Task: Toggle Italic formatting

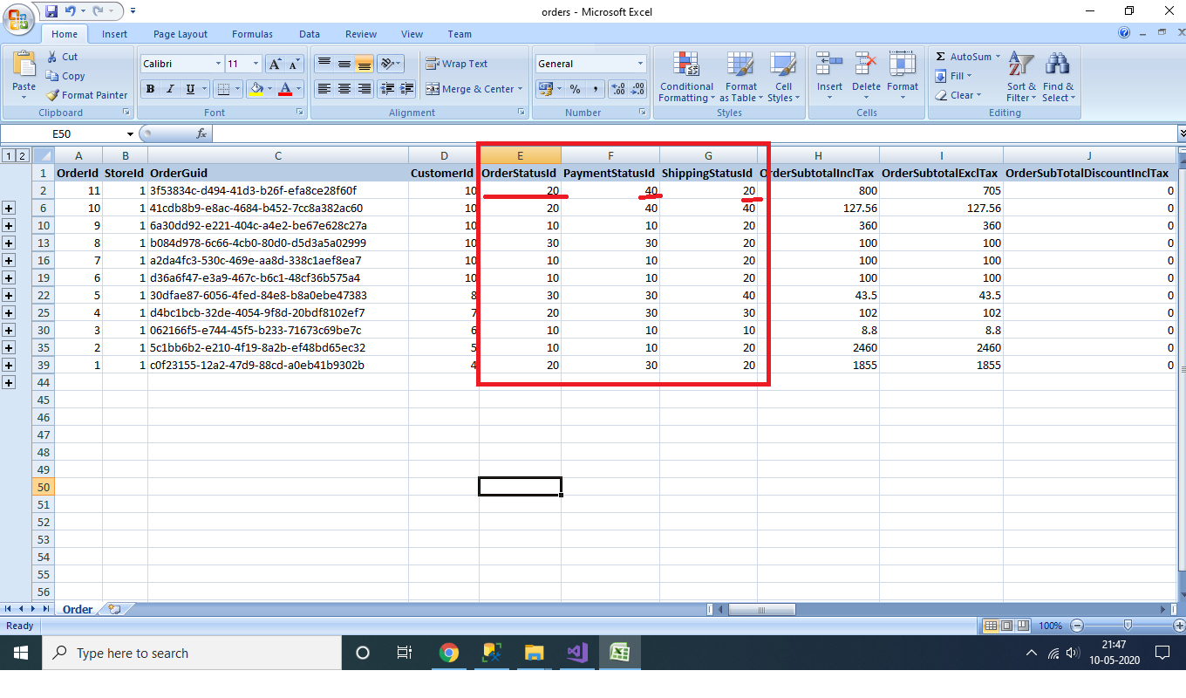Action: [169, 89]
